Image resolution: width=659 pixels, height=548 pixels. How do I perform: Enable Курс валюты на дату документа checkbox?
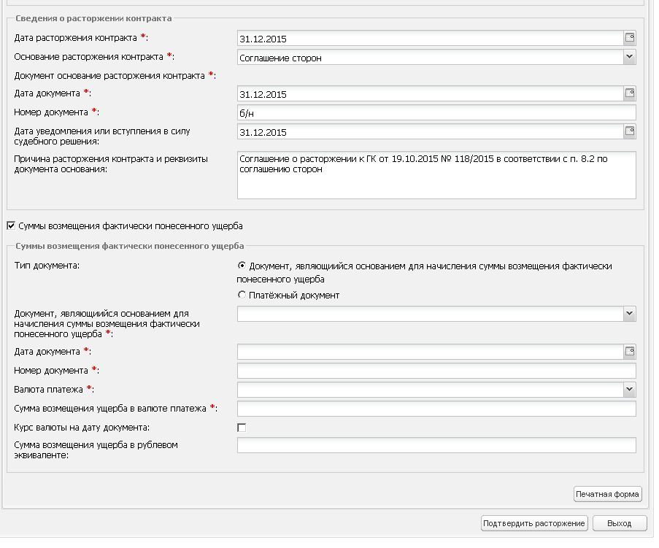[x=242, y=428]
